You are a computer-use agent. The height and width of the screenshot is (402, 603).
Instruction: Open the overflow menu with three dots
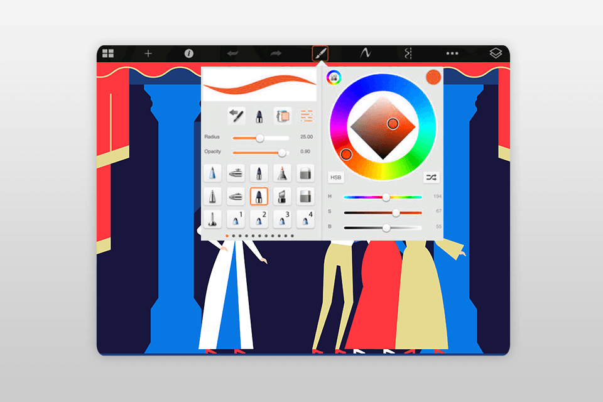454,53
